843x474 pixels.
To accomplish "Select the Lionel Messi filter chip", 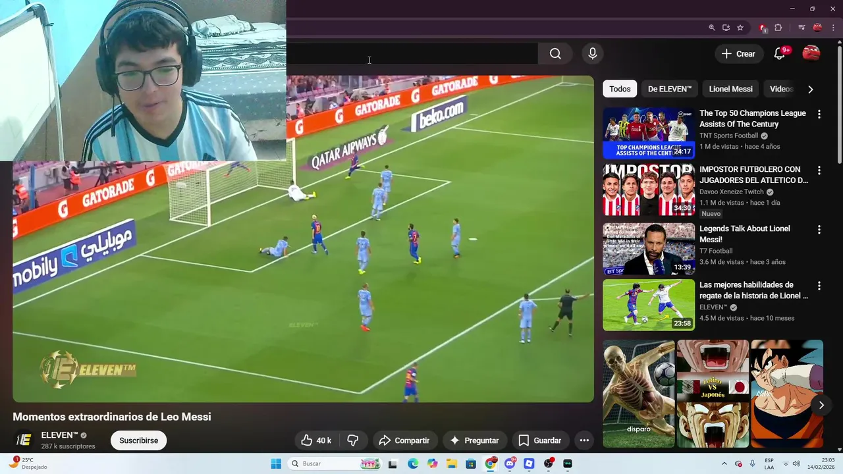I will click(730, 89).
